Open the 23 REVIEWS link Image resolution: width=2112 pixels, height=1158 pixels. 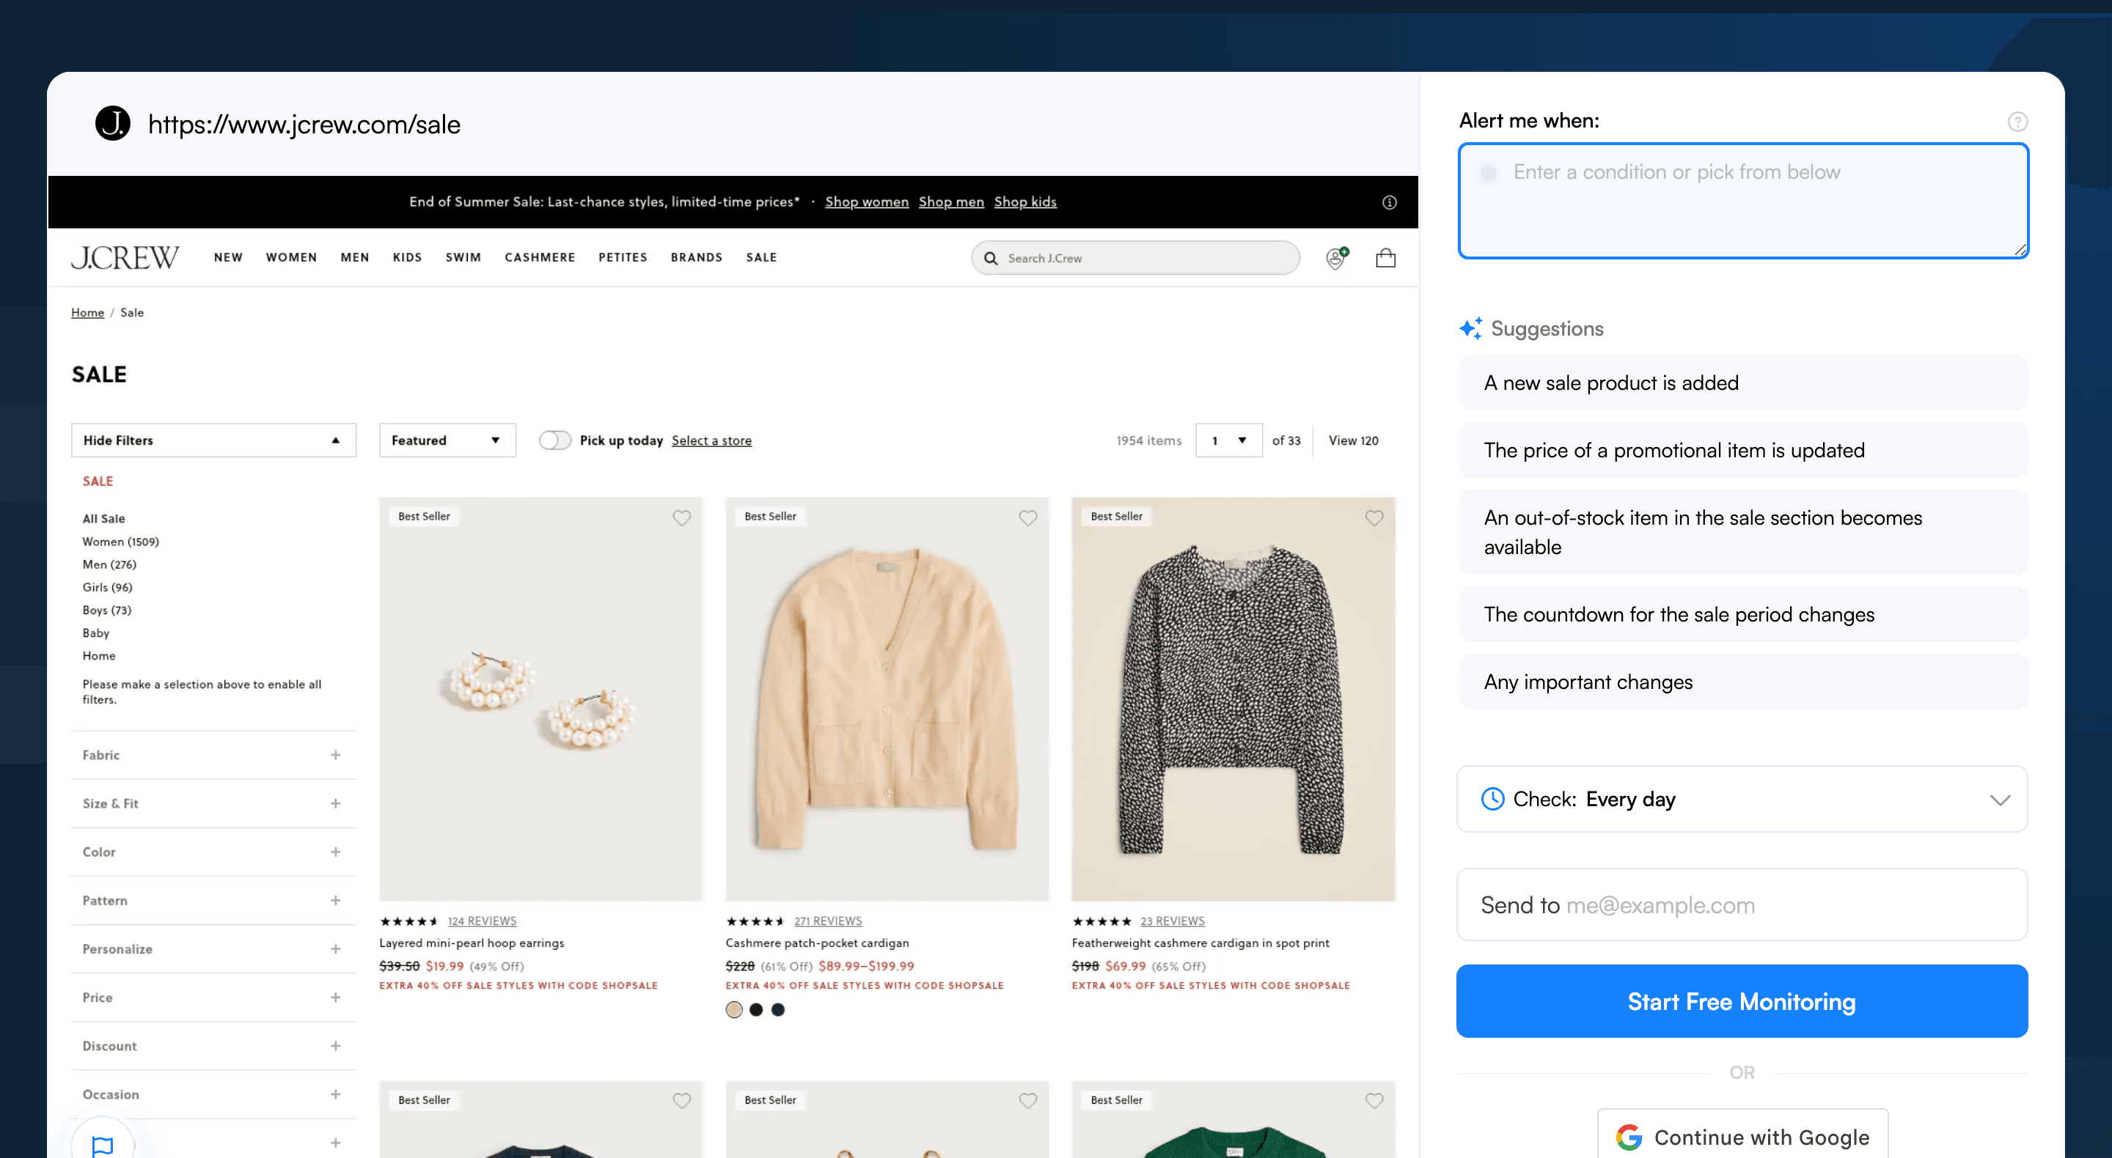(1173, 921)
